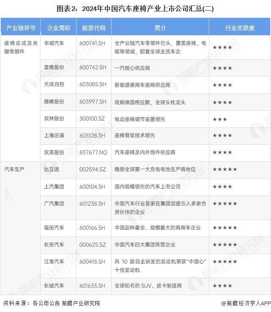Image resolution: width=271 pixels, height=312 pixels.
Task: Select company name 继峰股份
Action: click(54, 102)
